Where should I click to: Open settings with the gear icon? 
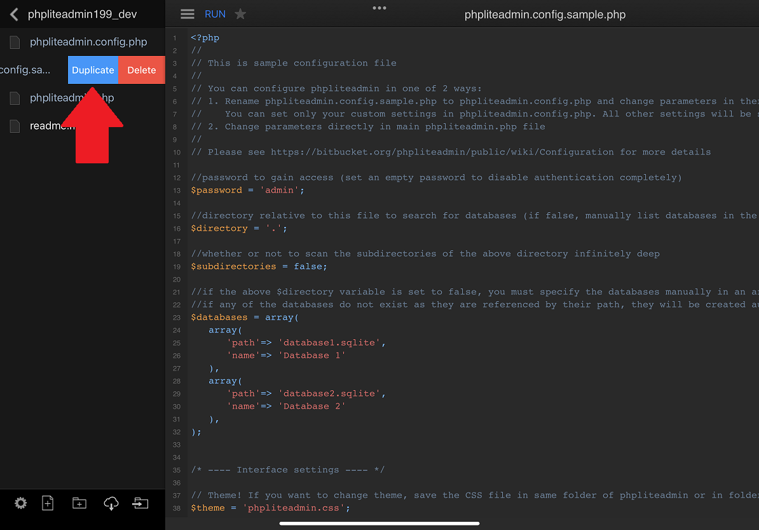(x=20, y=503)
